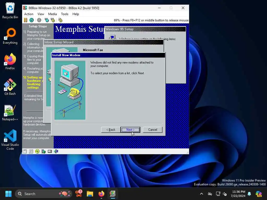Click the network status bar icon

44,151
